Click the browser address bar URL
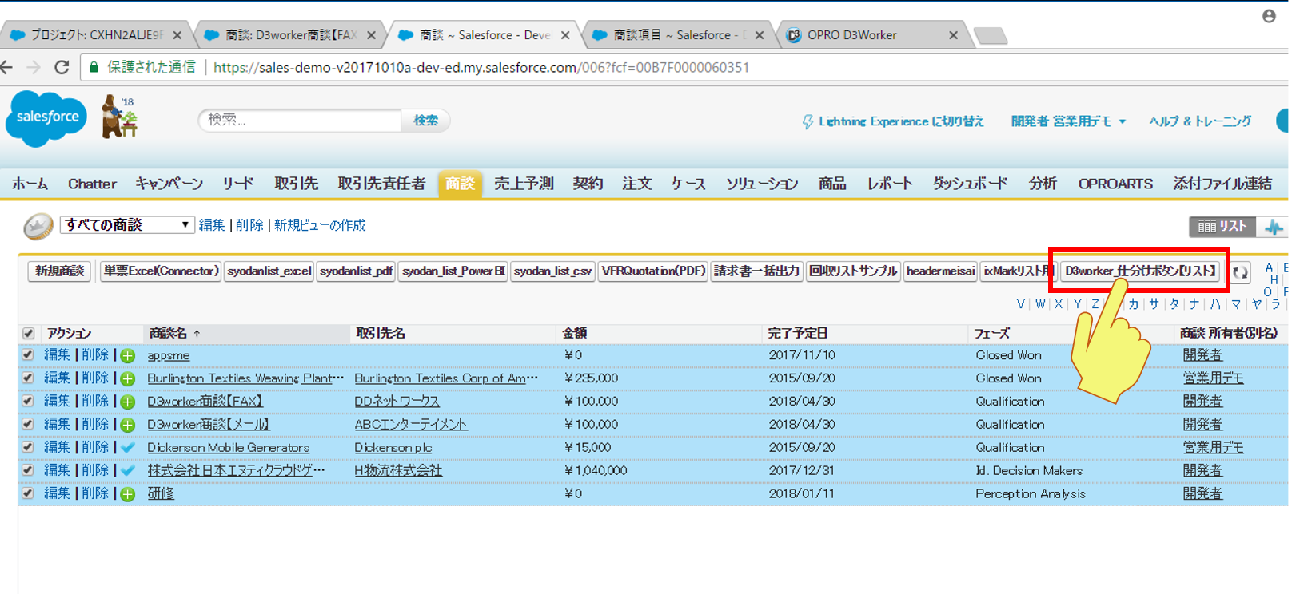 (481, 68)
